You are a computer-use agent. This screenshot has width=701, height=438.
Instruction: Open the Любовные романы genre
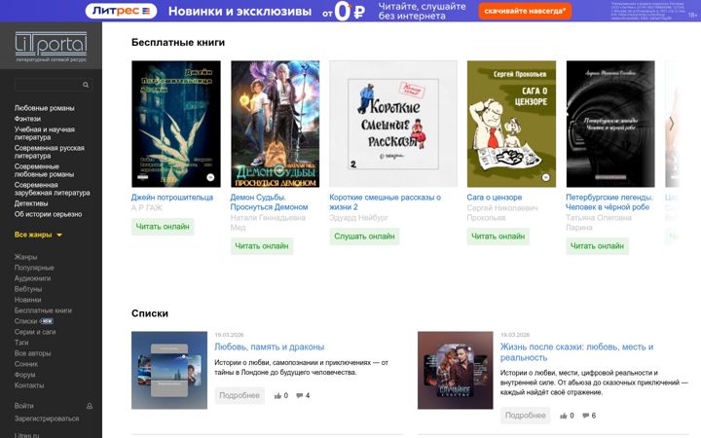click(44, 108)
